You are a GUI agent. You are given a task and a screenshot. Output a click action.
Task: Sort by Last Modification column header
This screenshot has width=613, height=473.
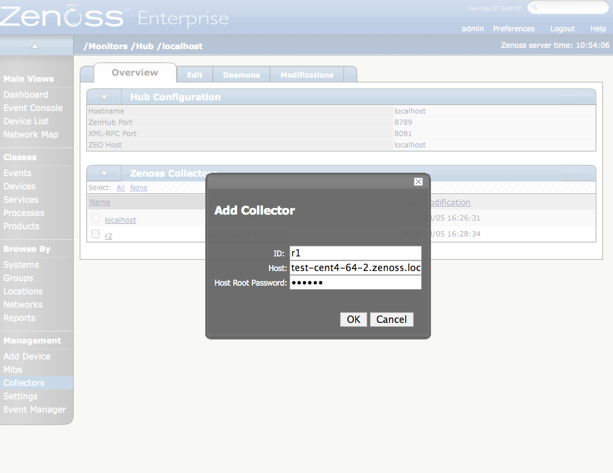coord(437,203)
